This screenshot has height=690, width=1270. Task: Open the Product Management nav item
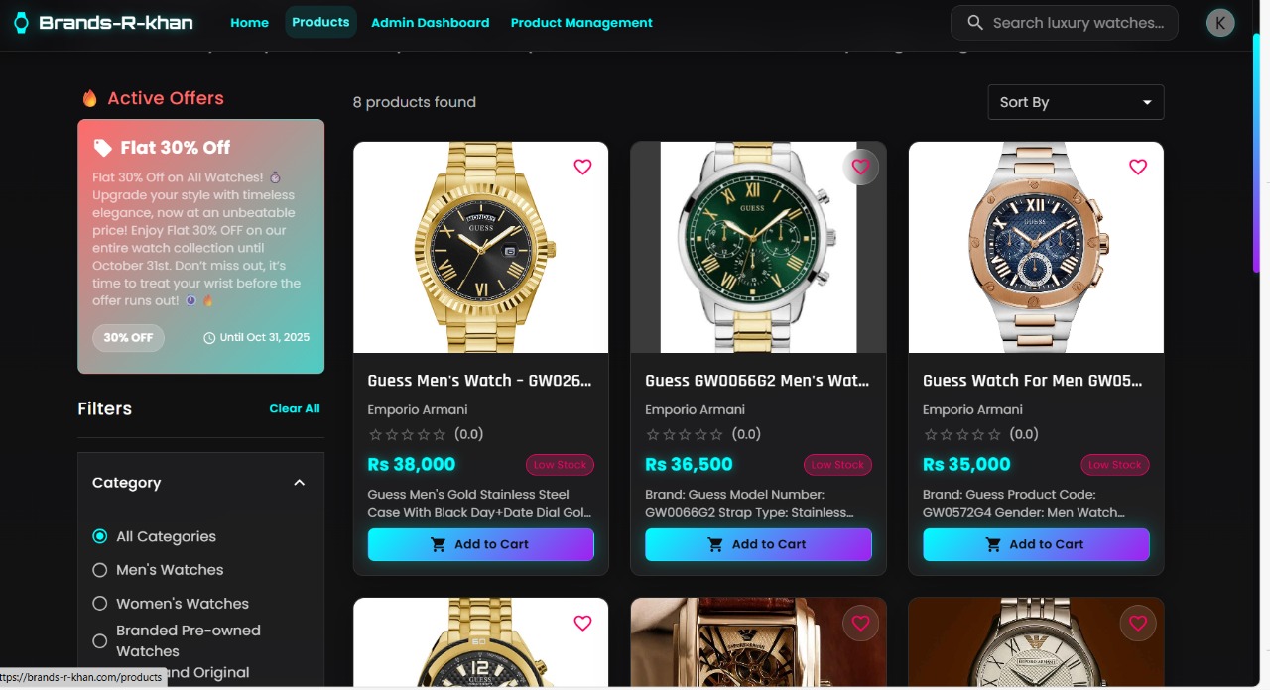[x=581, y=23]
